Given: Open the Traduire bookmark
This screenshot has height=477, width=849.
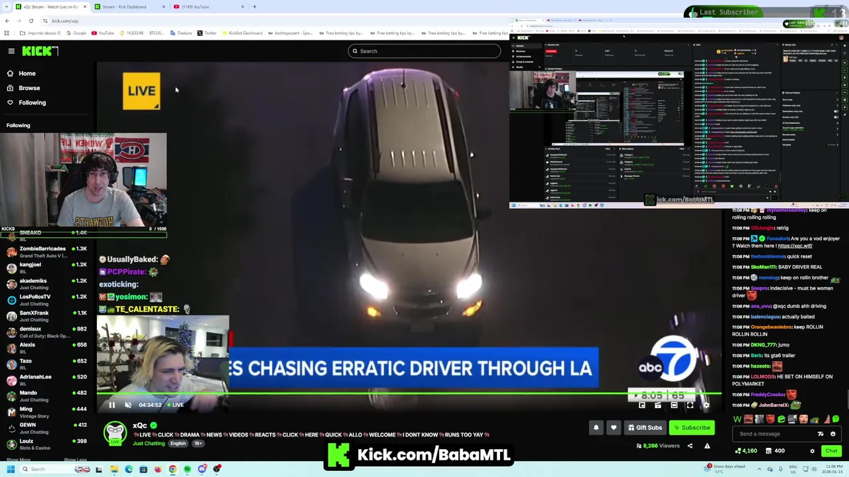Looking at the screenshot, I should click(180, 33).
